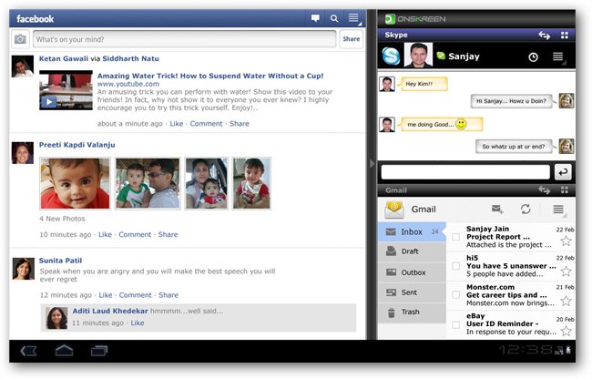Screen dimensions: 592x379
Task: Open Skype call history clock icon
Action: coord(533,56)
